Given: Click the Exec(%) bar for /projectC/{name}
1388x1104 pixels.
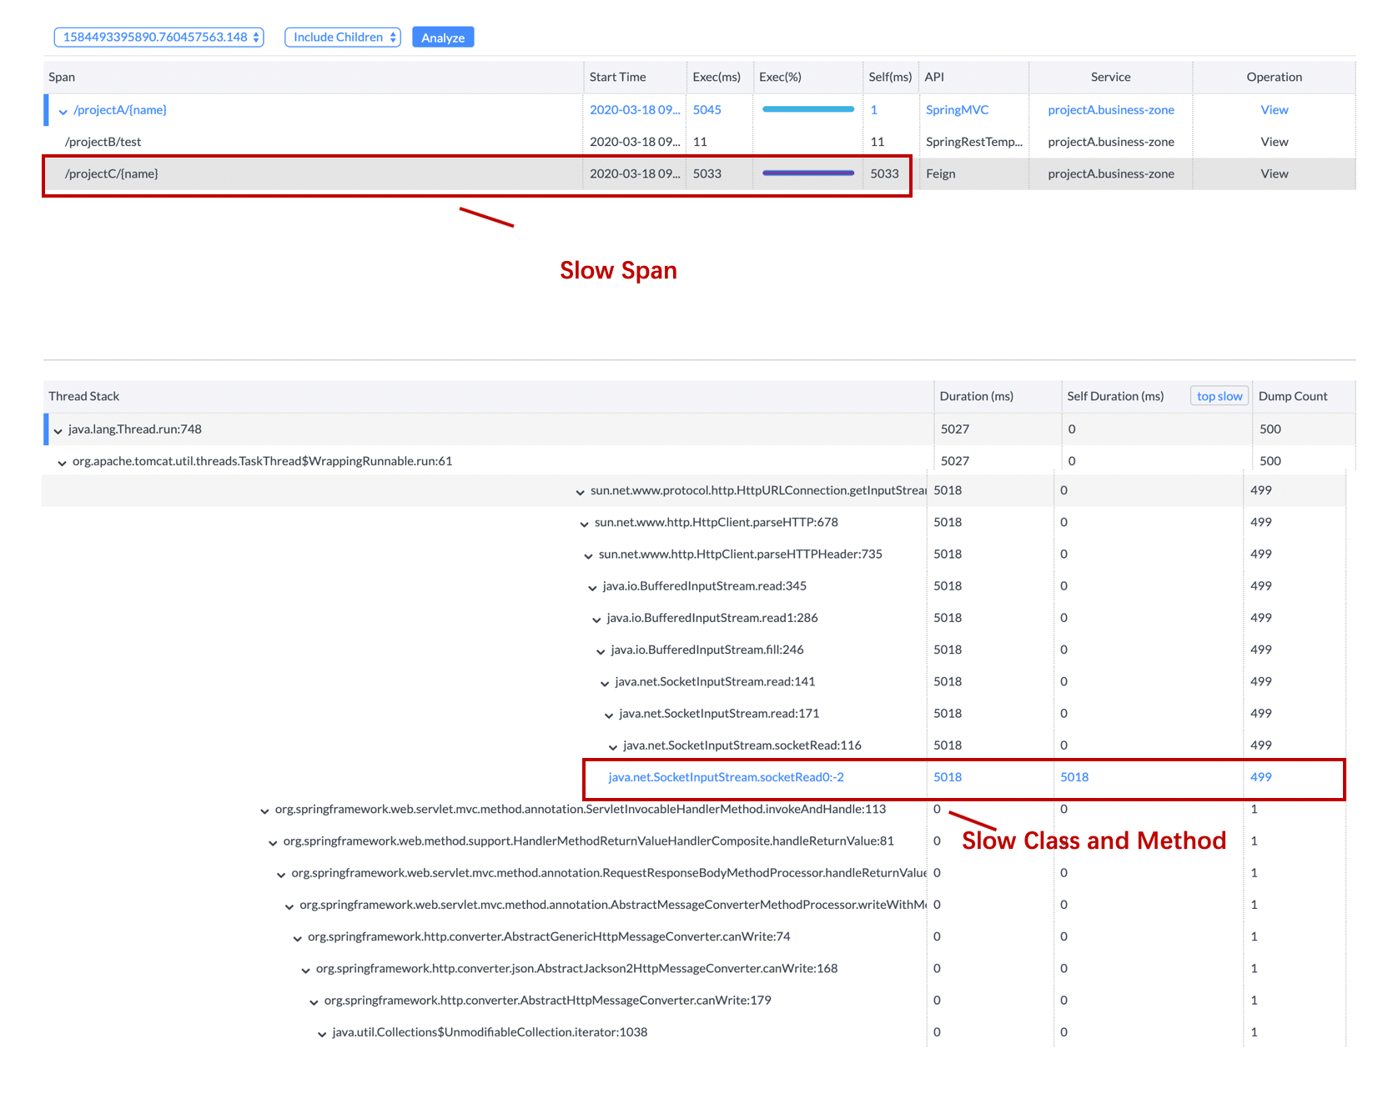Looking at the screenshot, I should point(807,173).
